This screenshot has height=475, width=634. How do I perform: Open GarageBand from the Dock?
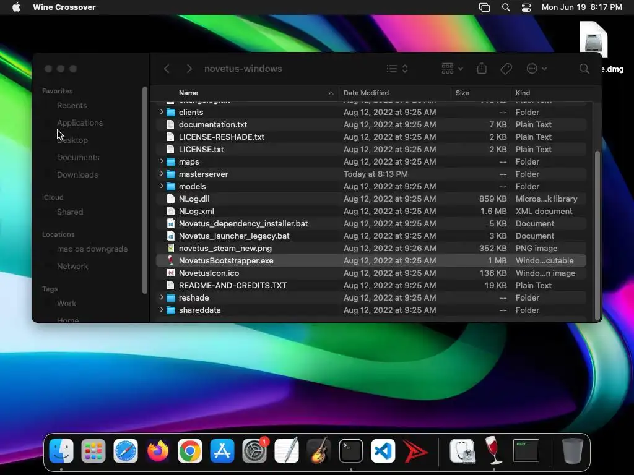(x=319, y=451)
